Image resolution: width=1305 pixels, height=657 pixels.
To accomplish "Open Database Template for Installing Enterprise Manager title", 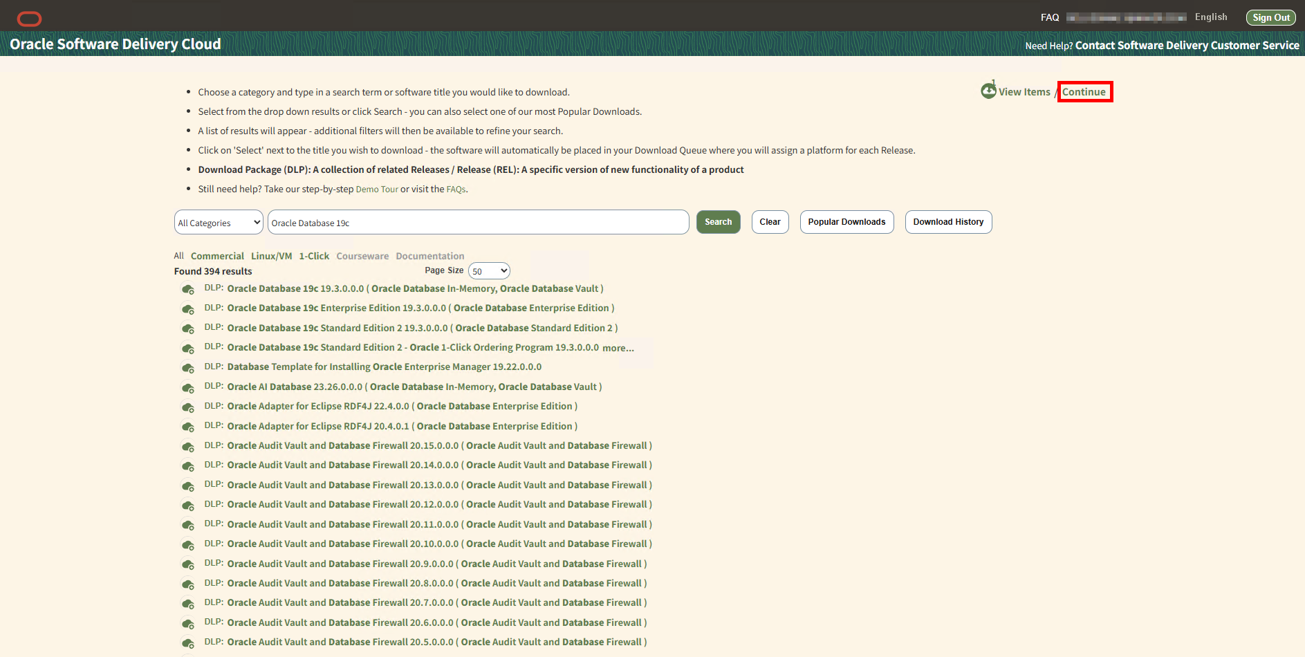I will [x=385, y=367].
